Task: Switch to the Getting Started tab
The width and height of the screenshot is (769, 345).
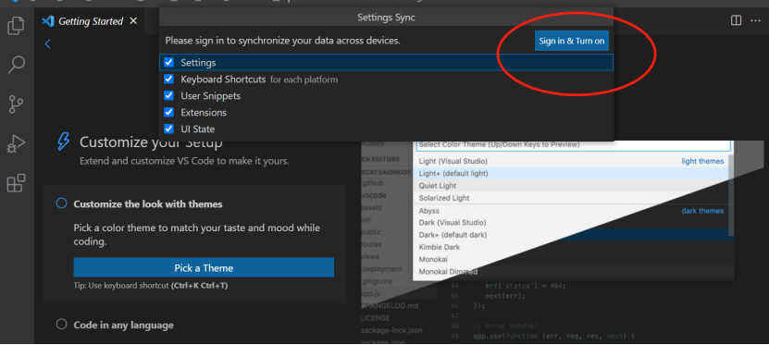Action: (91, 21)
